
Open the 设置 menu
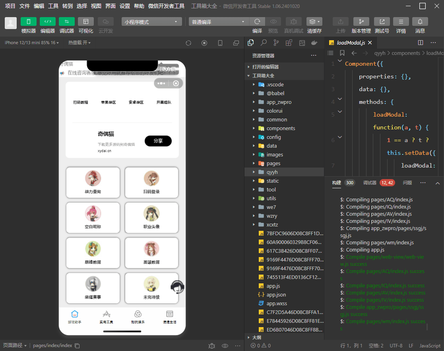click(x=125, y=6)
